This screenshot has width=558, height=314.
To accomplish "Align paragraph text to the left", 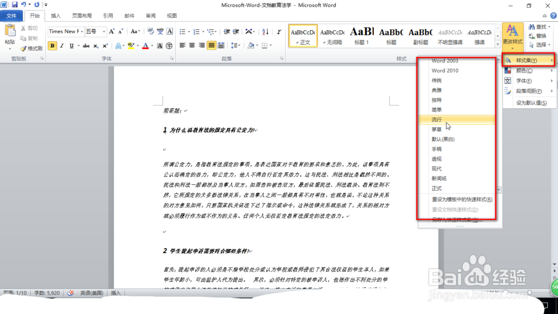I will point(182,45).
